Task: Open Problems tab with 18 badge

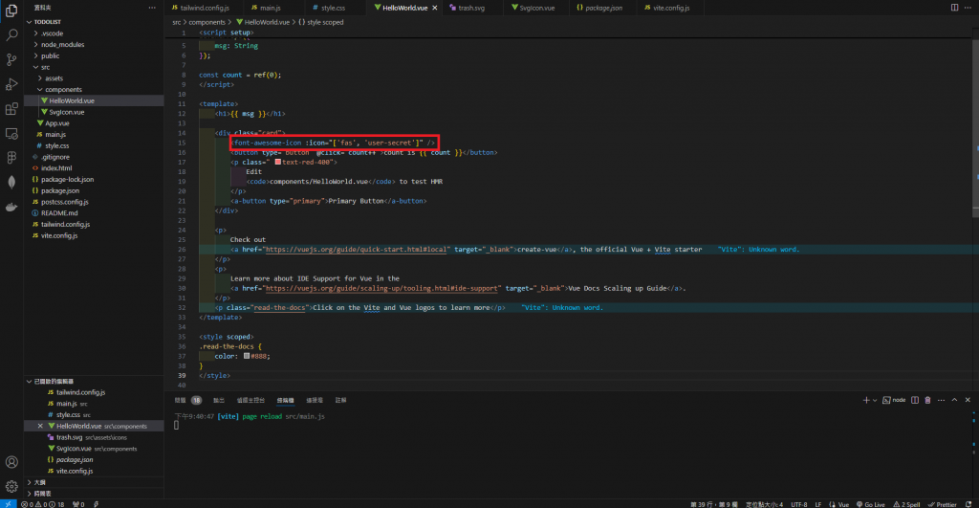Action: (187, 401)
